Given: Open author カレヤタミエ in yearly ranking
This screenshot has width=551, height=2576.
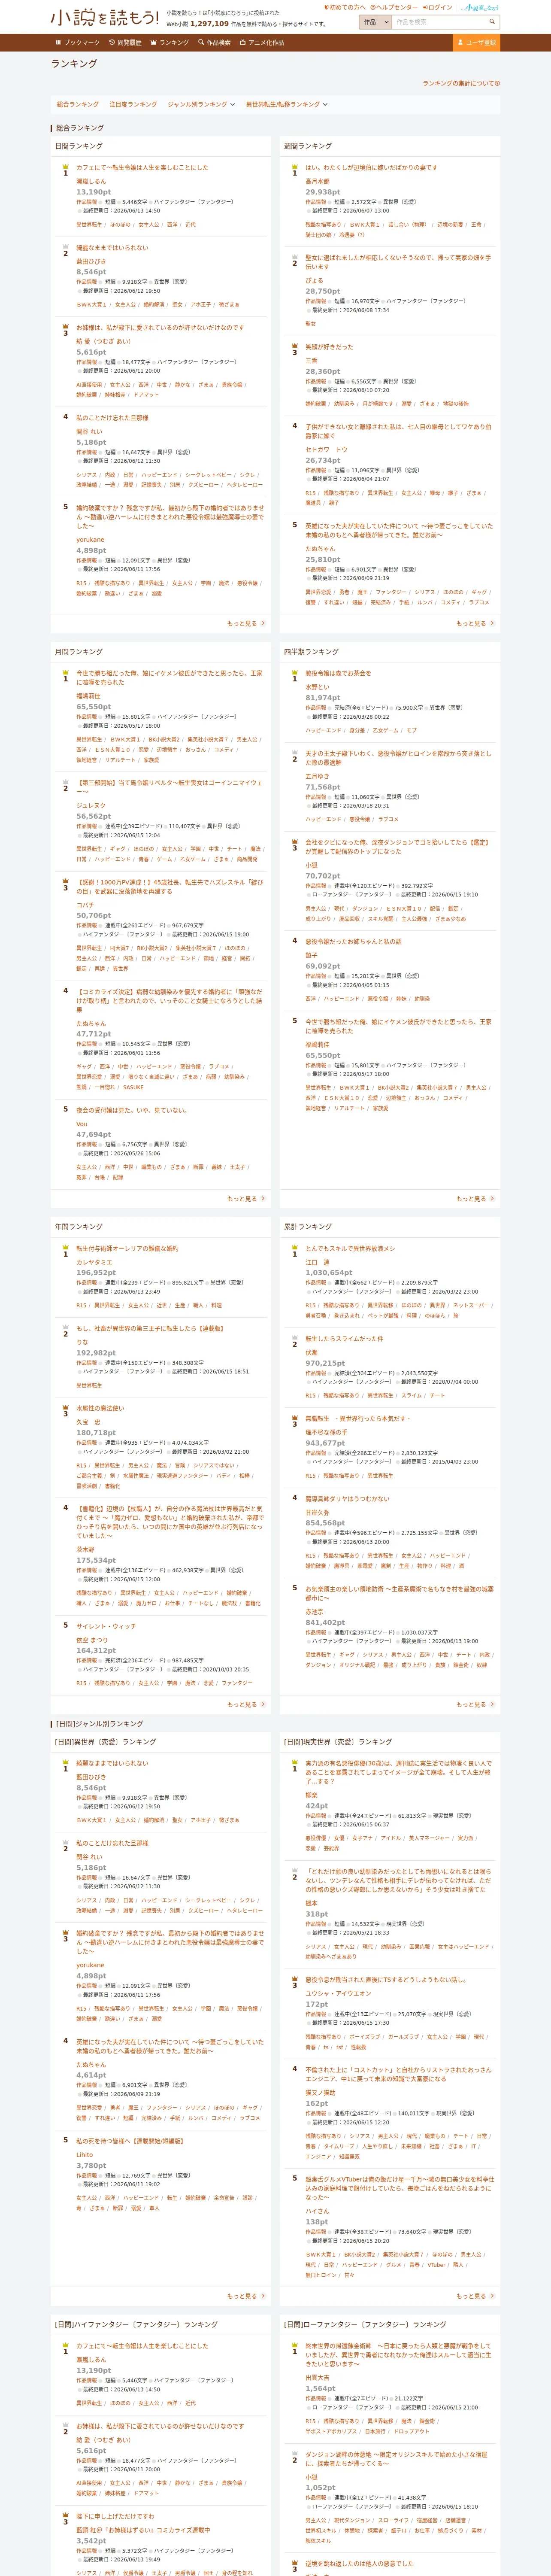Looking at the screenshot, I should (x=94, y=1261).
